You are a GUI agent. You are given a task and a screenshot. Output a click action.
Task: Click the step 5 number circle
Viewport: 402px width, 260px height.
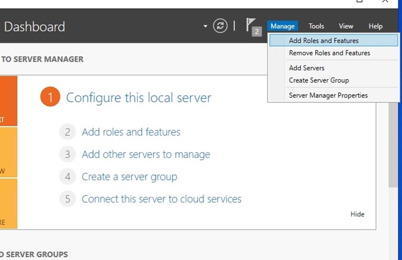68,198
